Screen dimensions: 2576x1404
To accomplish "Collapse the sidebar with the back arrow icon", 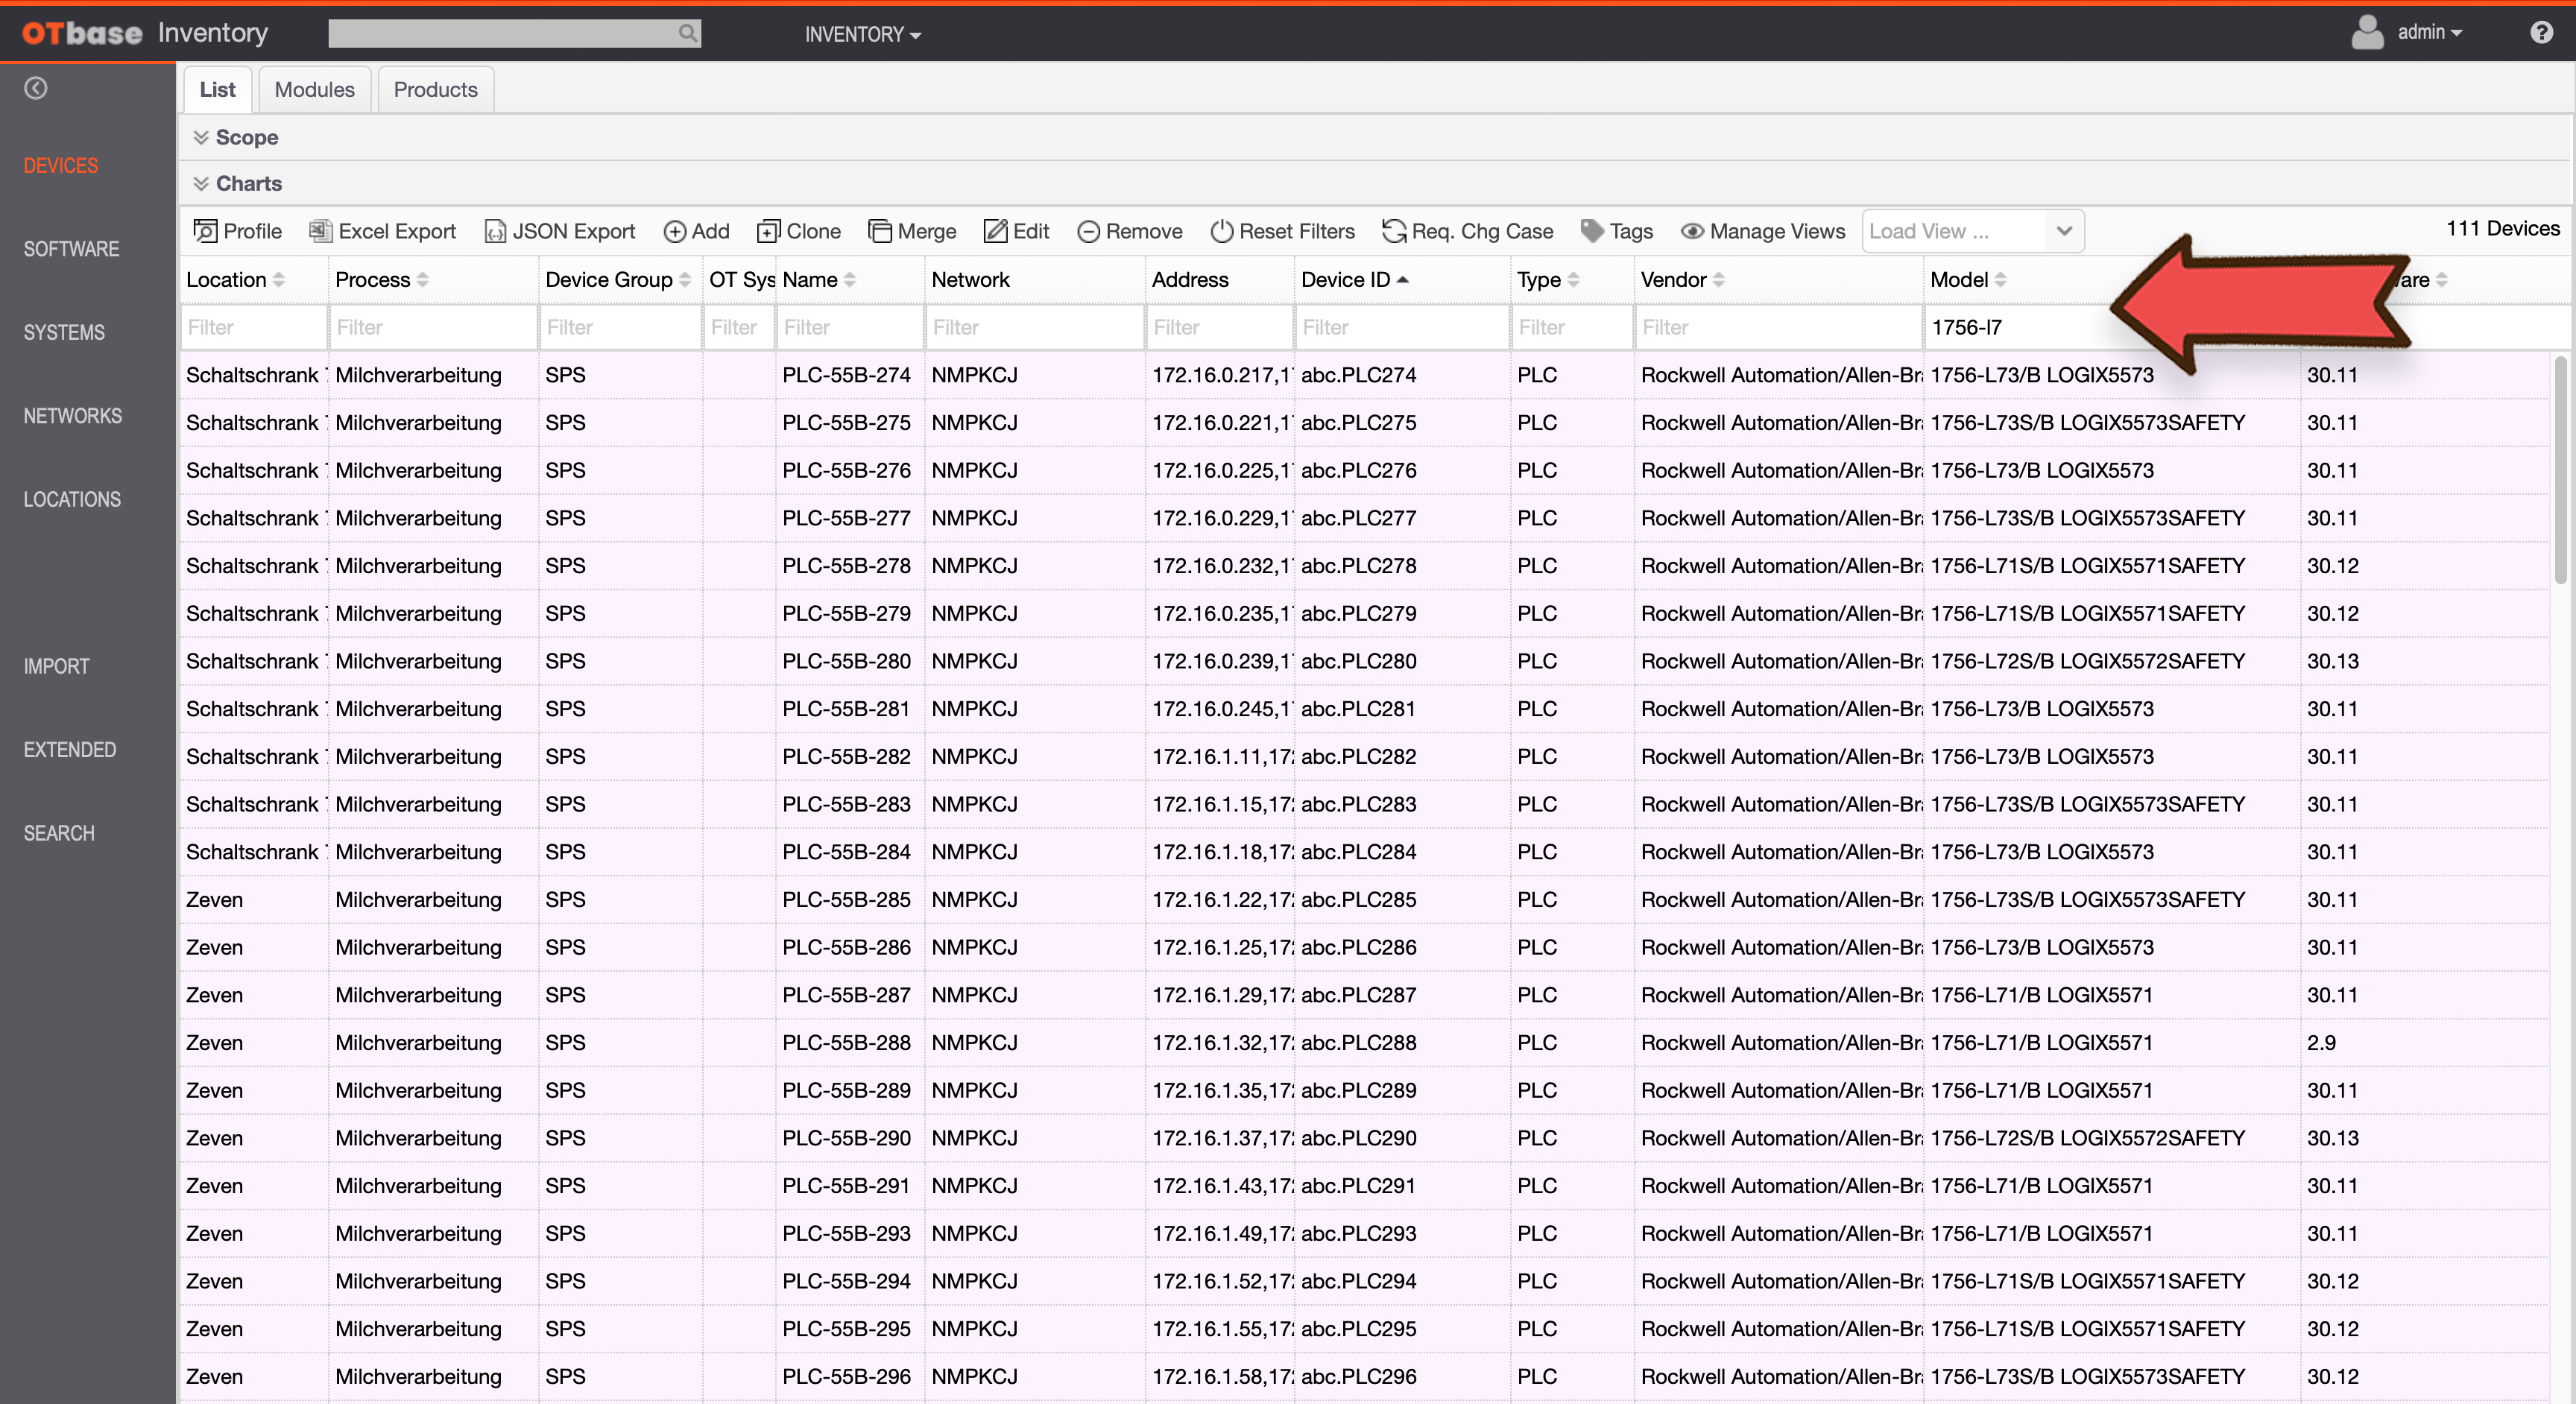I will point(36,88).
